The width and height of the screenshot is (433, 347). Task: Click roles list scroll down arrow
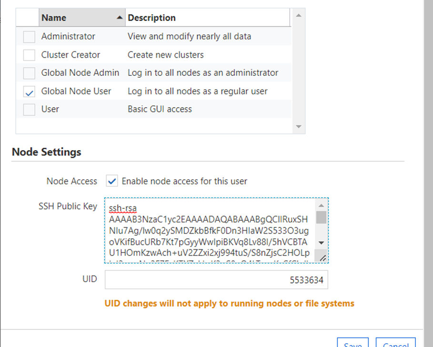tap(299, 126)
